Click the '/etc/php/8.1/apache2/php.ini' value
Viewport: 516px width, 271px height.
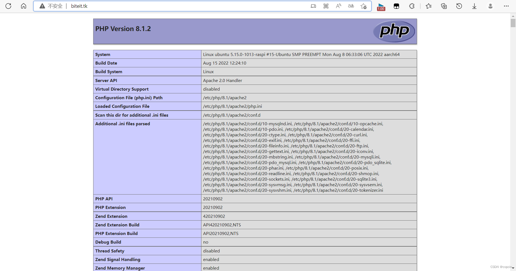click(232, 106)
